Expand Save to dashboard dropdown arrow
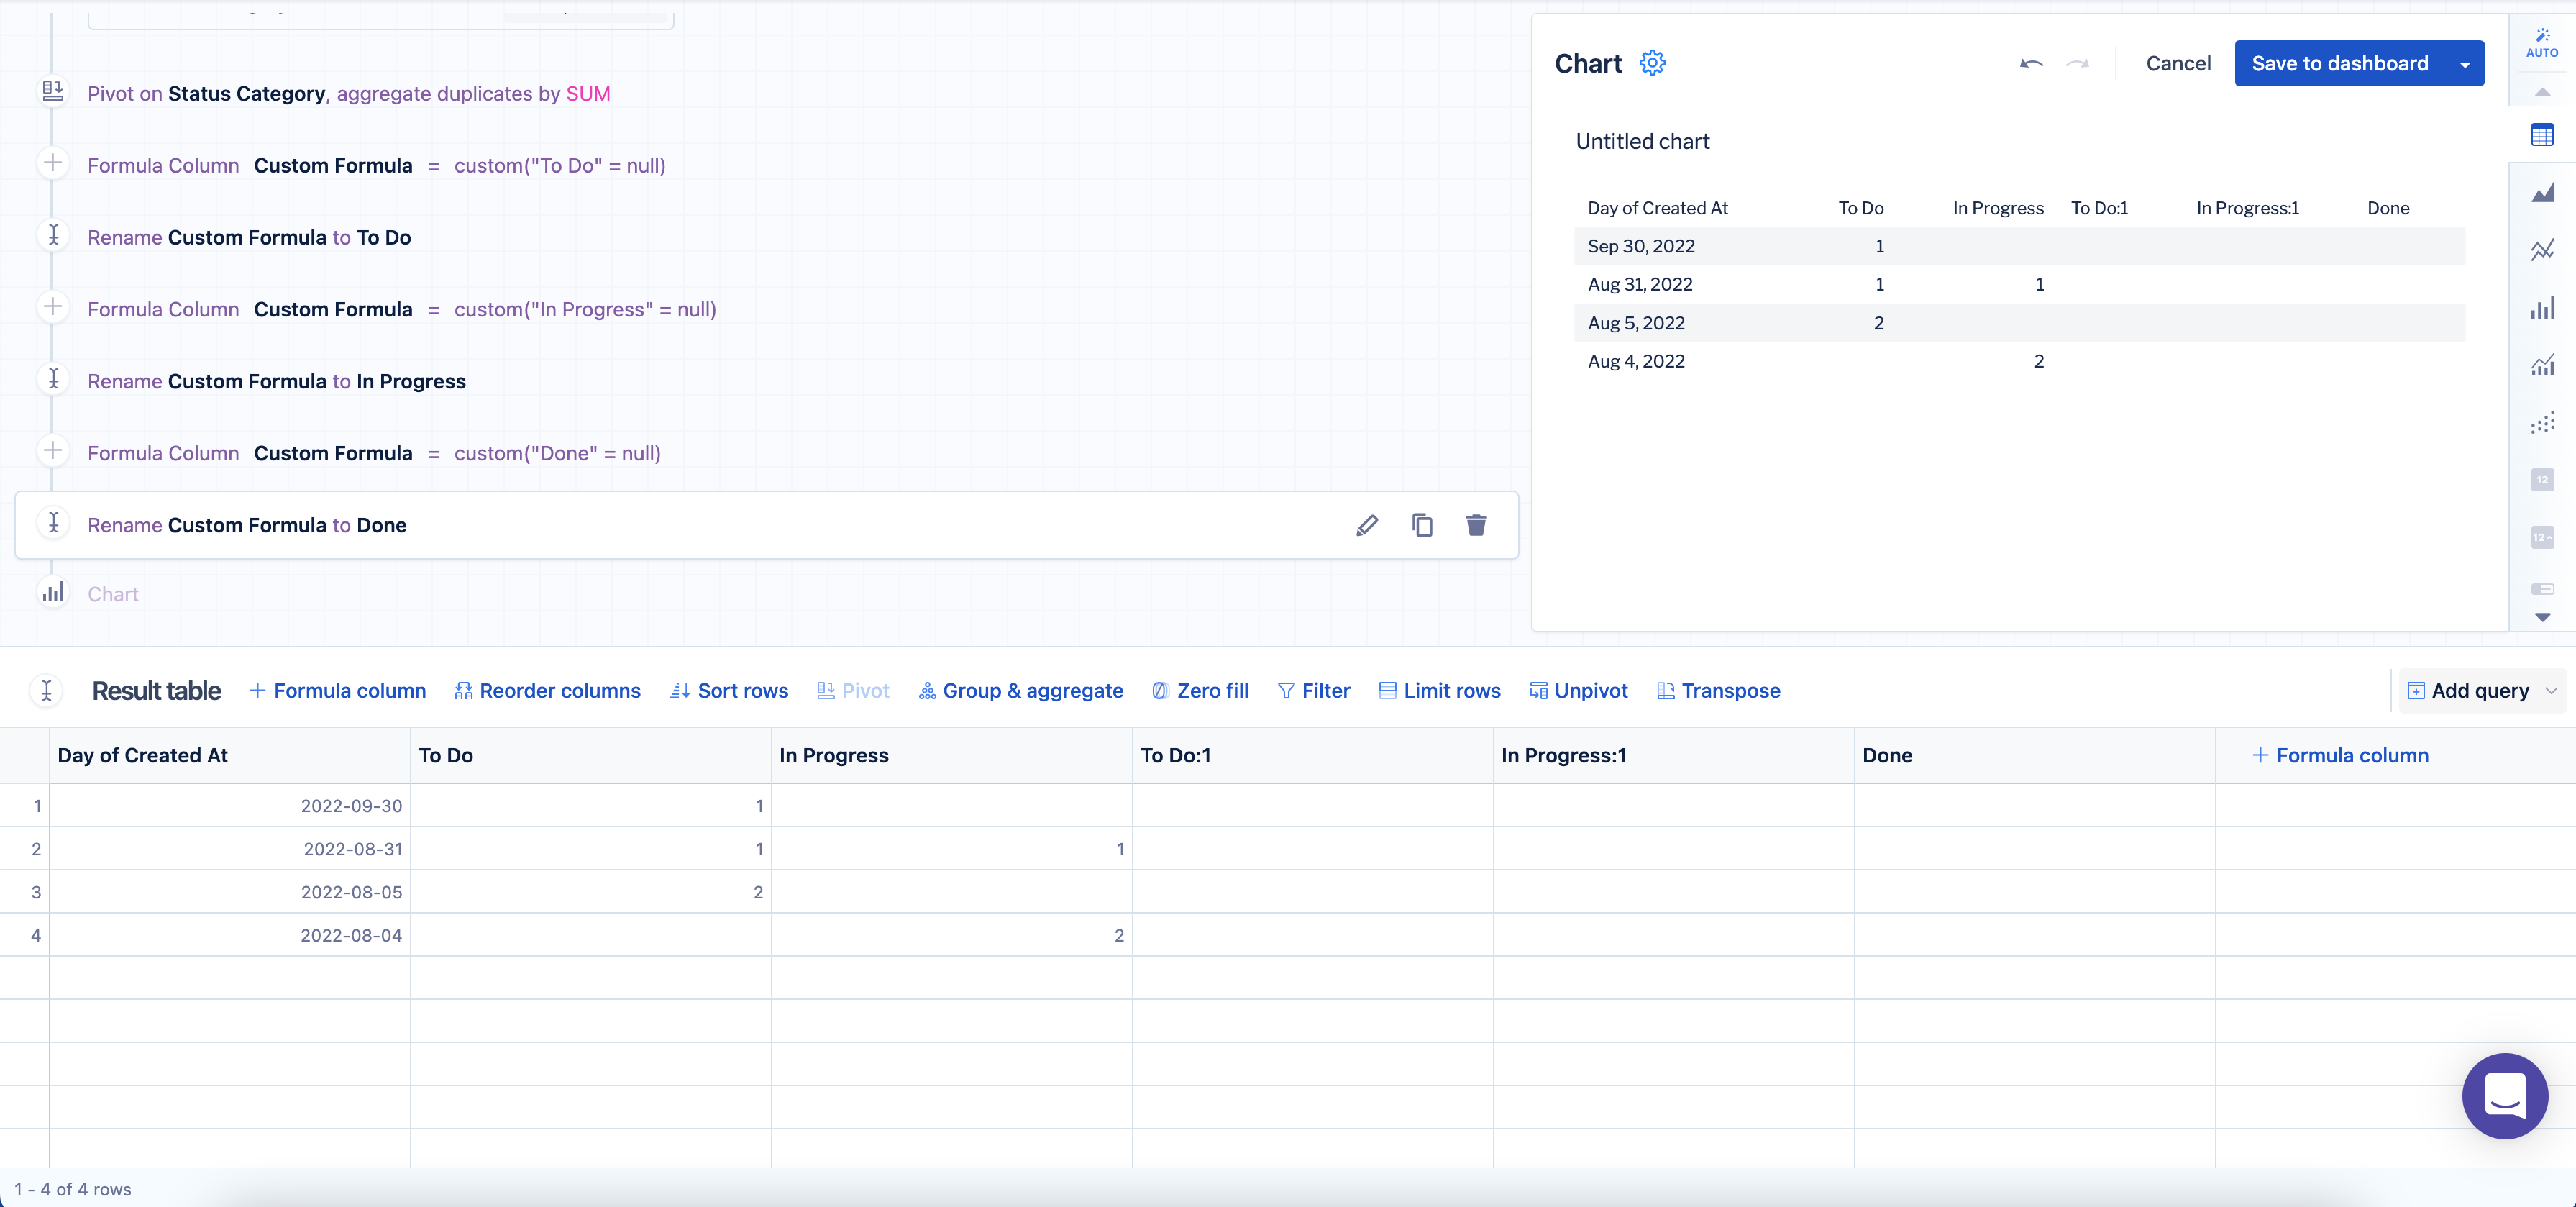This screenshot has height=1207, width=2576. 2464,64
